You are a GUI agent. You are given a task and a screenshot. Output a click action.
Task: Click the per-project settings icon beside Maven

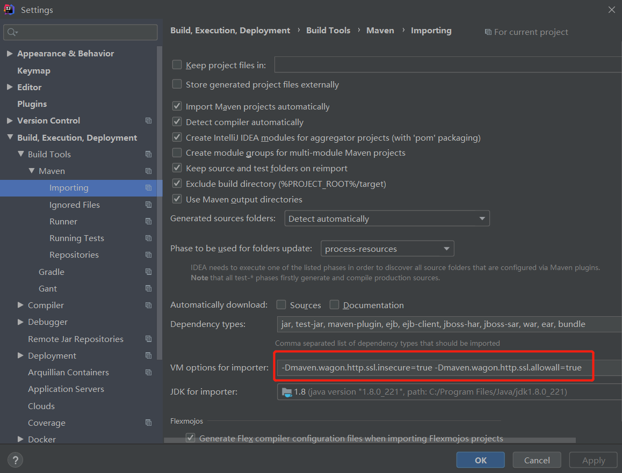tap(148, 171)
